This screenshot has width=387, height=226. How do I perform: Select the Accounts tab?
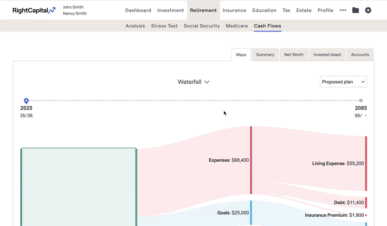pos(360,55)
